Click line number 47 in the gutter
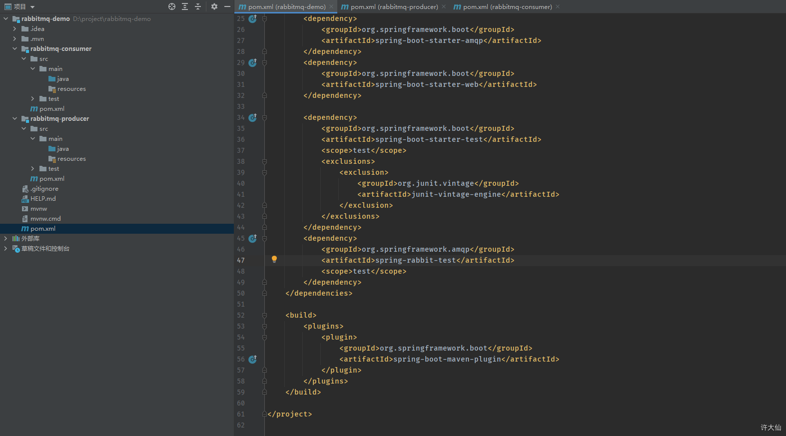Image resolution: width=786 pixels, height=436 pixels. click(x=241, y=260)
